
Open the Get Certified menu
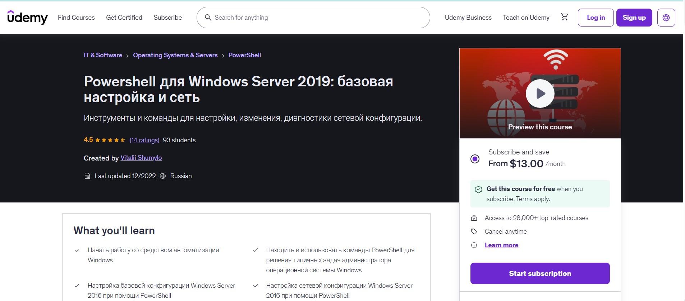coord(124,18)
